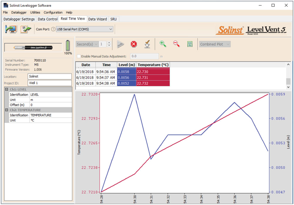The height and width of the screenshot is (205, 294).
Task: Start real-time data viewing with the Play icon
Action: pos(121,44)
